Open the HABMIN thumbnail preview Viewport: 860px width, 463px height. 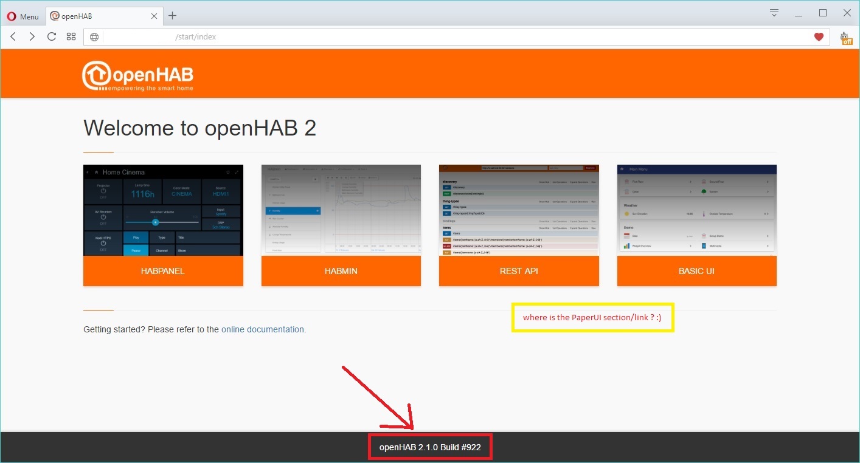(341, 210)
